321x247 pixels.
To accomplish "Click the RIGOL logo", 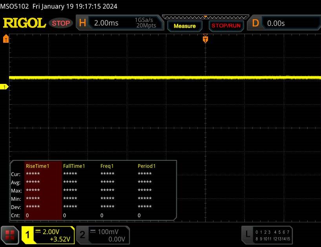I will point(24,23).
